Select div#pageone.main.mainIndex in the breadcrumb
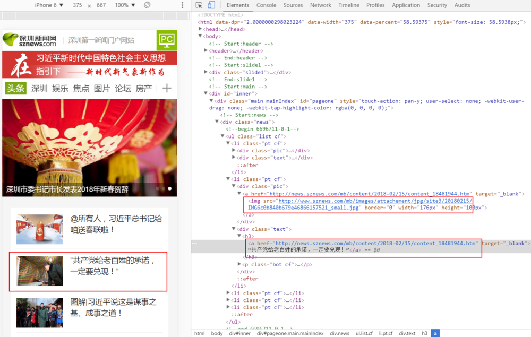 [x=290, y=333]
